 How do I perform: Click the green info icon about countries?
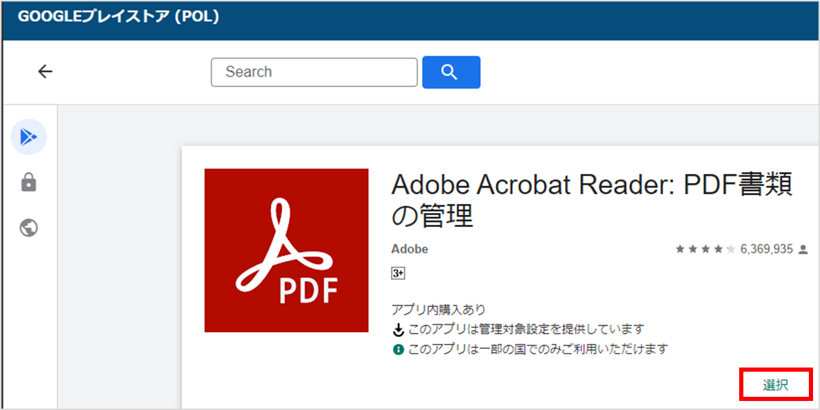pos(399,349)
